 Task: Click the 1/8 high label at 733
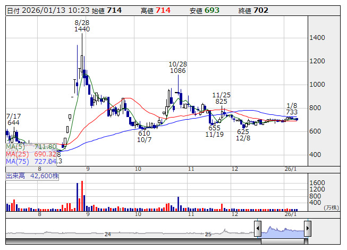[x=292, y=109]
